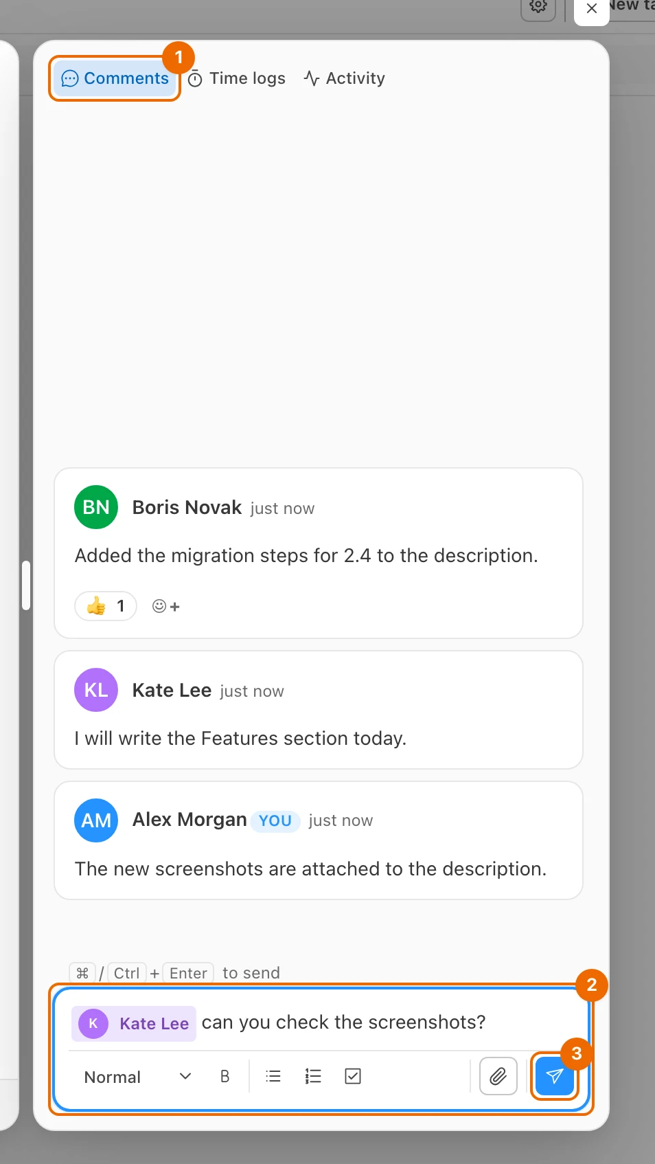Click the name Alex Morgan
655x1164 pixels.
[x=189, y=820]
